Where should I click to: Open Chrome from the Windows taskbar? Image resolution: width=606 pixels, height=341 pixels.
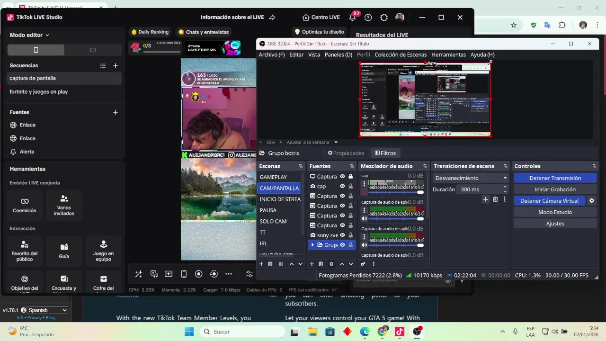click(382, 332)
